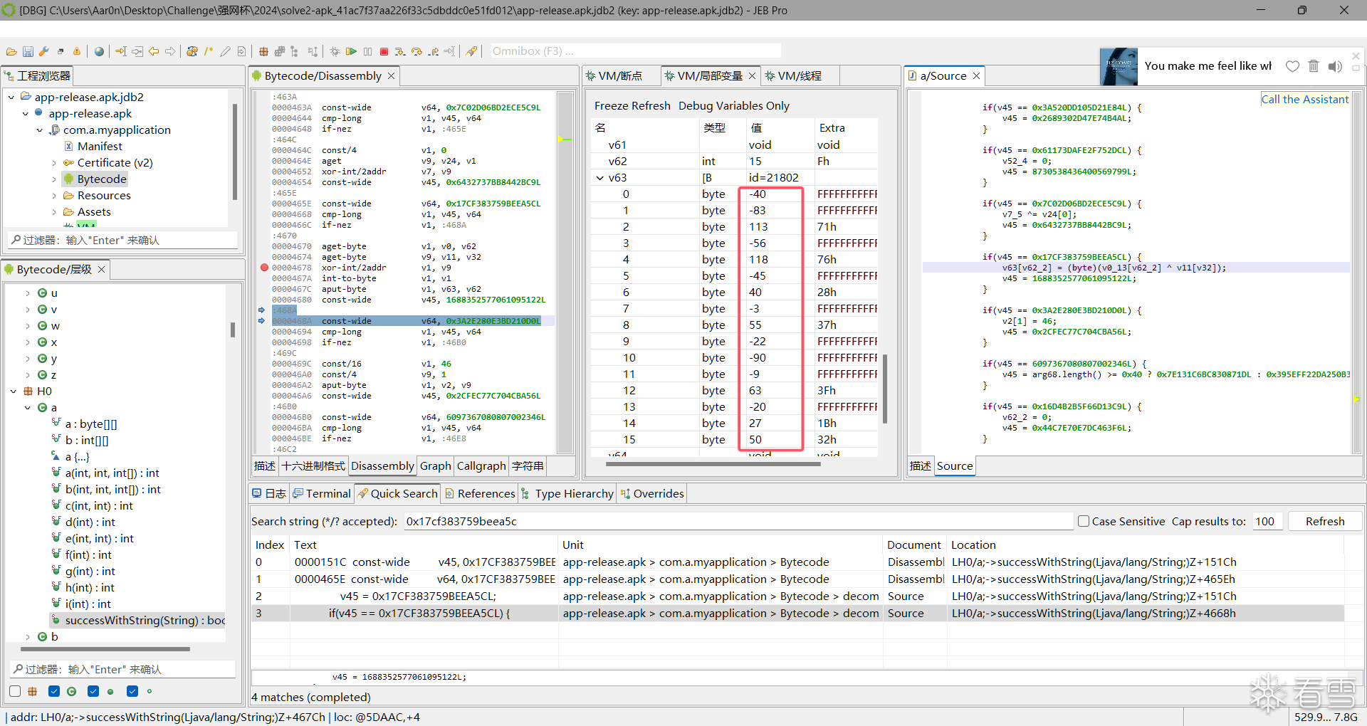Click the heart icon in music widget

tap(1292, 66)
